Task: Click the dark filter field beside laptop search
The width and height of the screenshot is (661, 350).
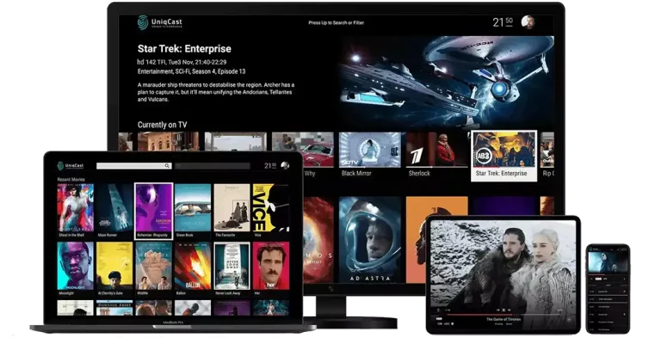Action: 213,166
